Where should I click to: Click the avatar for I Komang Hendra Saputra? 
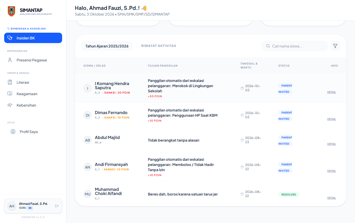tap(88, 88)
